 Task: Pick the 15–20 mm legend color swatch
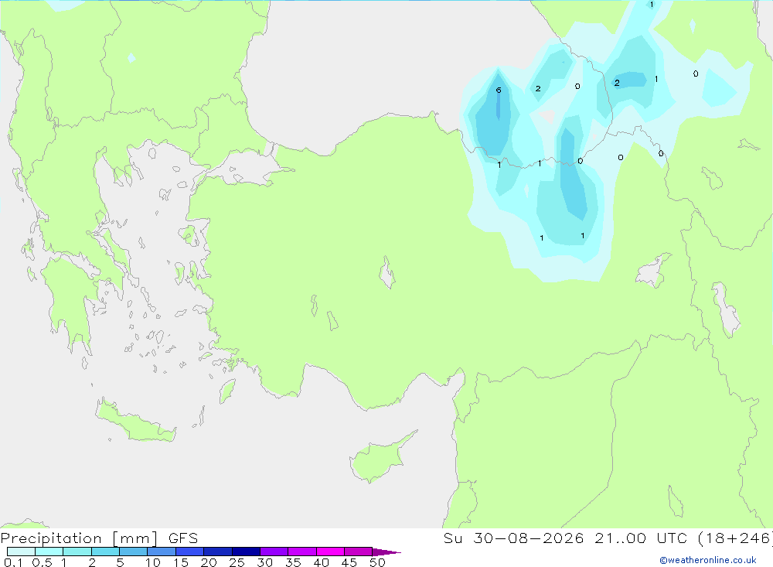[190, 552]
